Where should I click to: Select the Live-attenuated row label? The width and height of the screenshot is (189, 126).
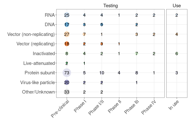(x=39, y=63)
